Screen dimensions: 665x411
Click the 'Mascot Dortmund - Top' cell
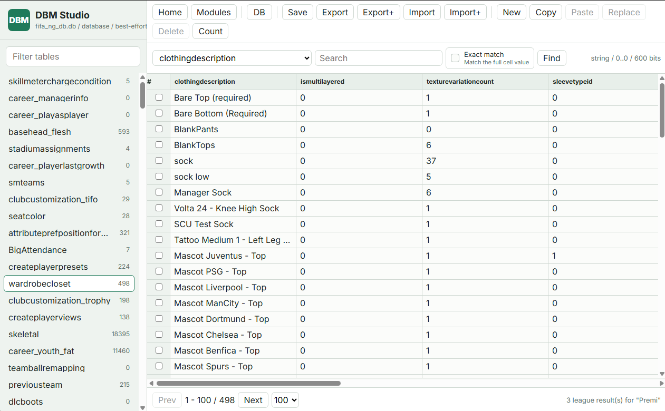click(x=233, y=319)
